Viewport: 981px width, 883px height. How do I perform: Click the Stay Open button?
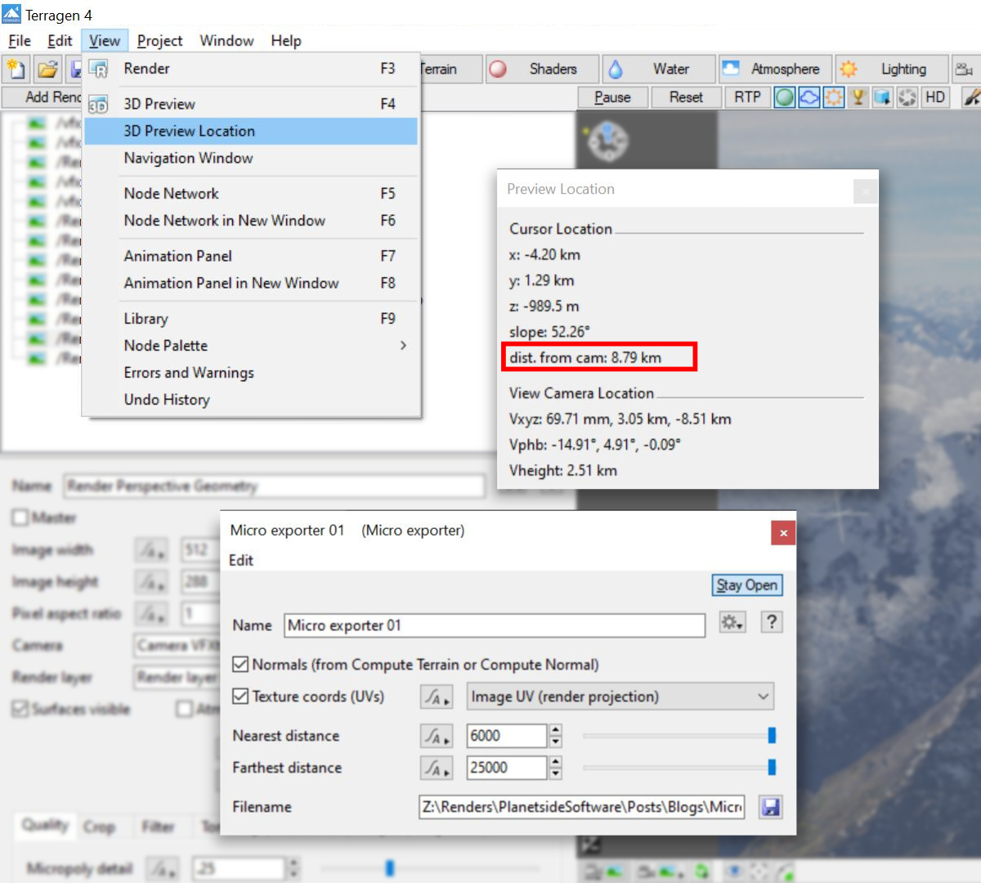pyautogui.click(x=746, y=585)
